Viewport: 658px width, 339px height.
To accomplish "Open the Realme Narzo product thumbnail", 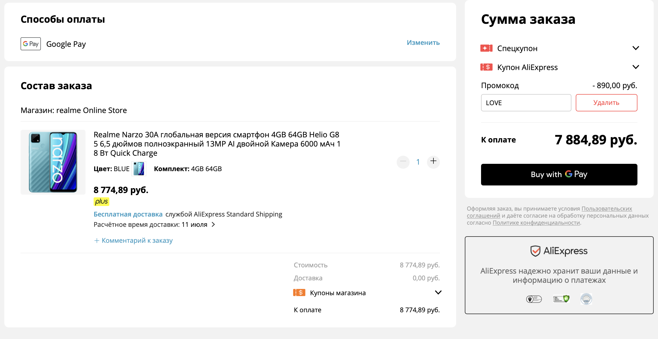I will point(53,162).
